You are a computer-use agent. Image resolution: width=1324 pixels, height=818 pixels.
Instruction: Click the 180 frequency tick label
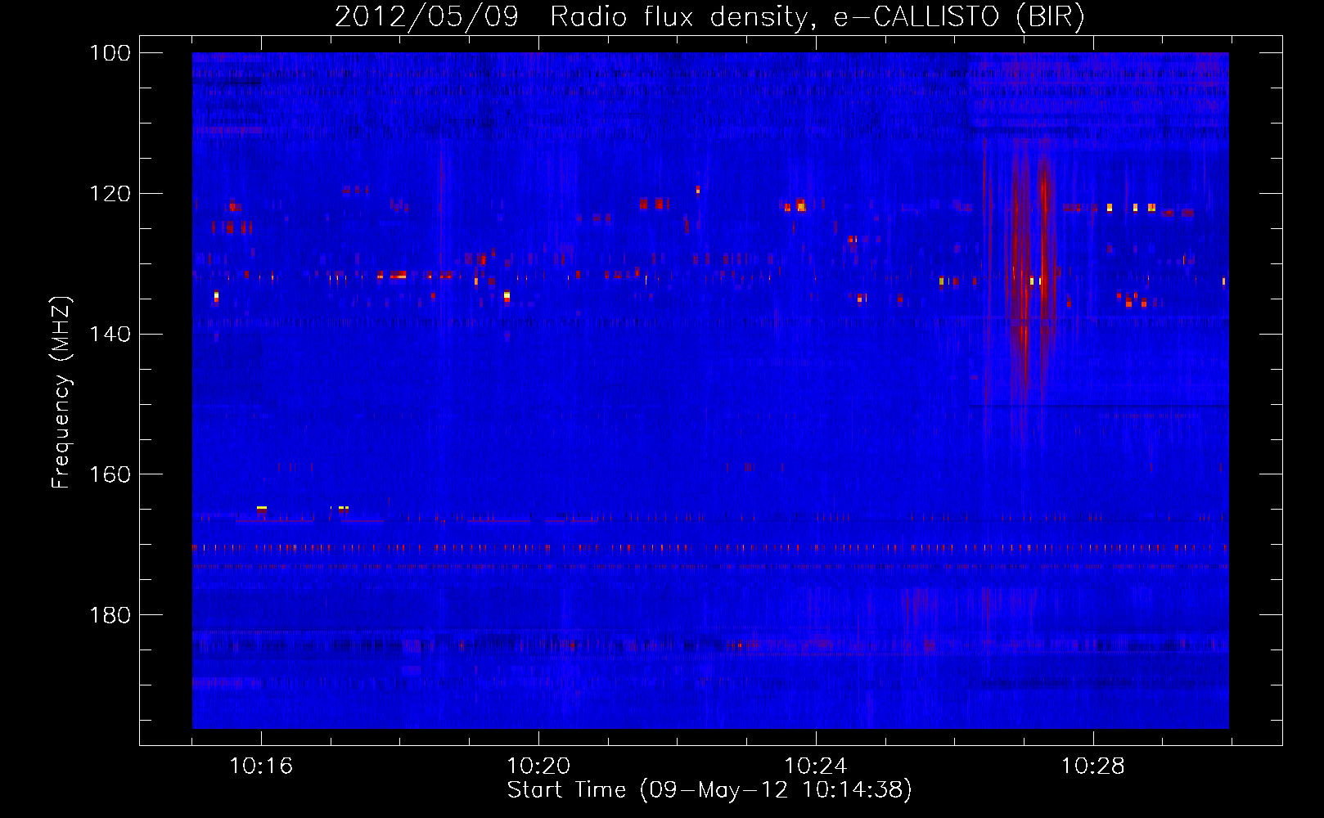[109, 615]
